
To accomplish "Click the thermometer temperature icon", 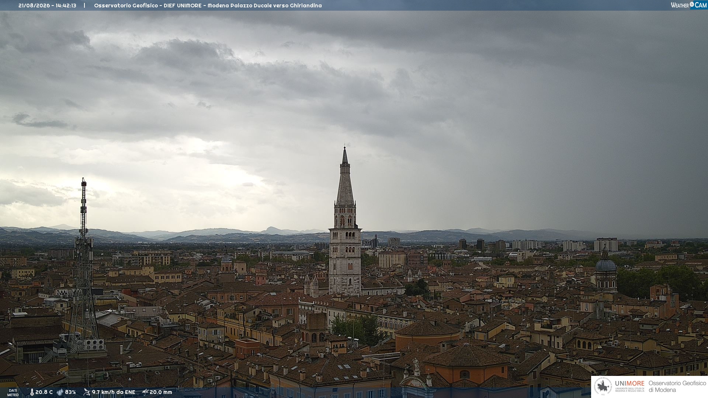I will 32,392.
